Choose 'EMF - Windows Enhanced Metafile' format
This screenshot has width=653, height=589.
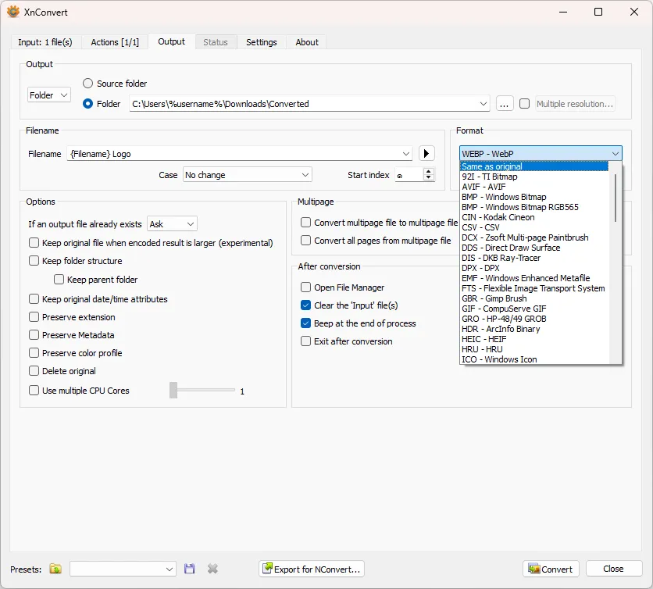[x=534, y=278]
